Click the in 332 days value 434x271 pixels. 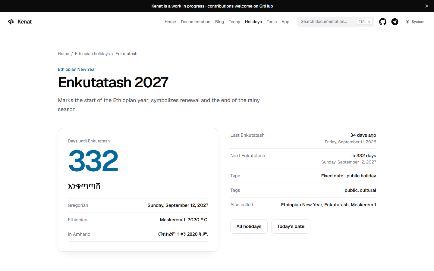tap(364, 156)
